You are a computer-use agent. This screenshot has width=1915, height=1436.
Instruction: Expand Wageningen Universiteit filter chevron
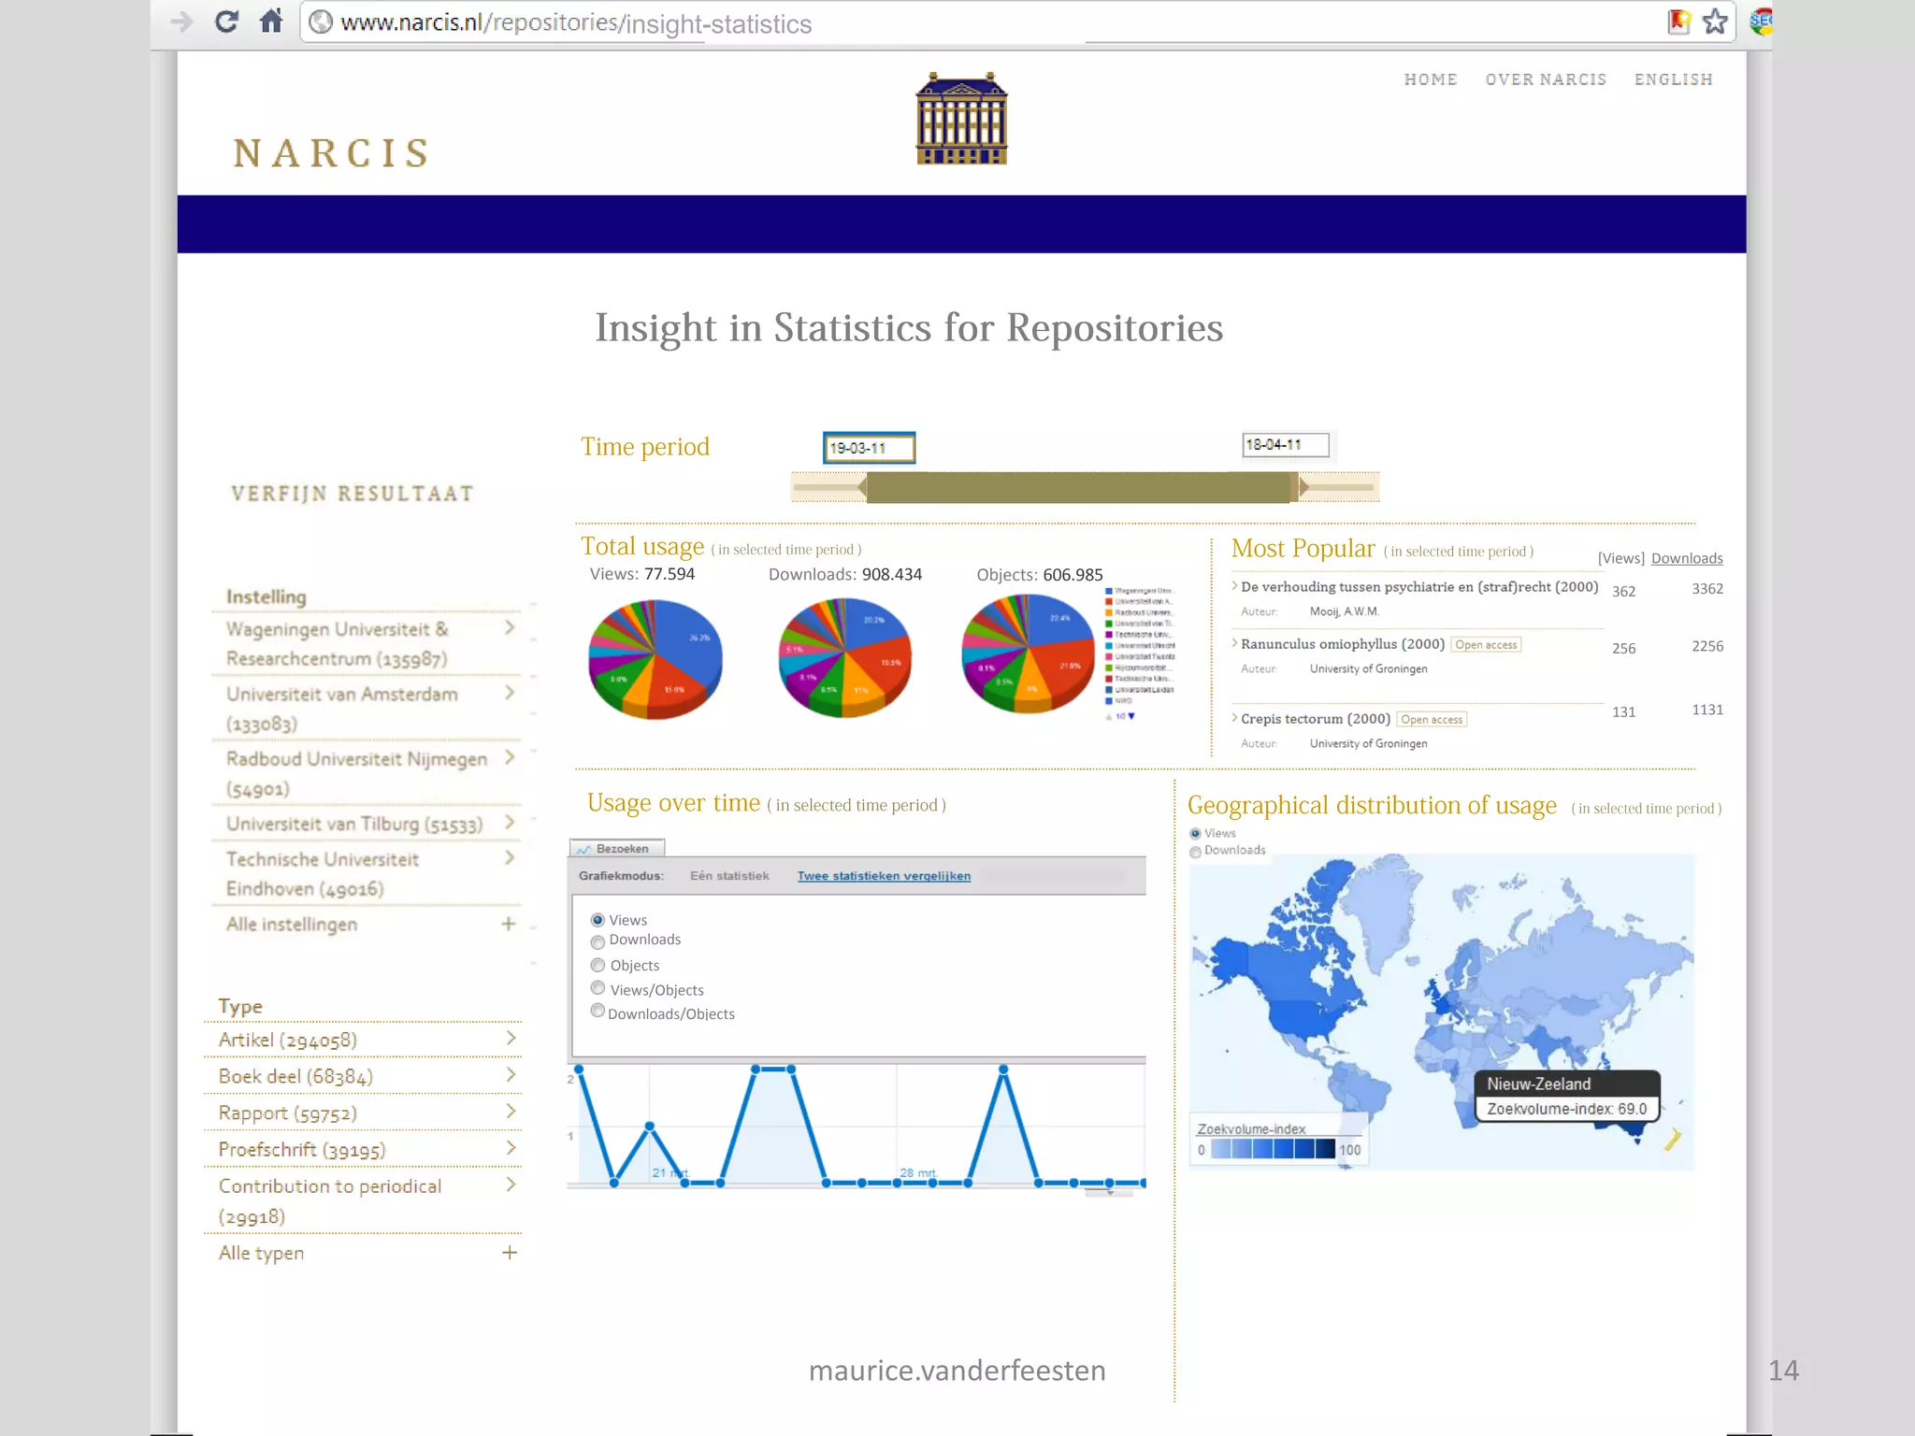(510, 627)
